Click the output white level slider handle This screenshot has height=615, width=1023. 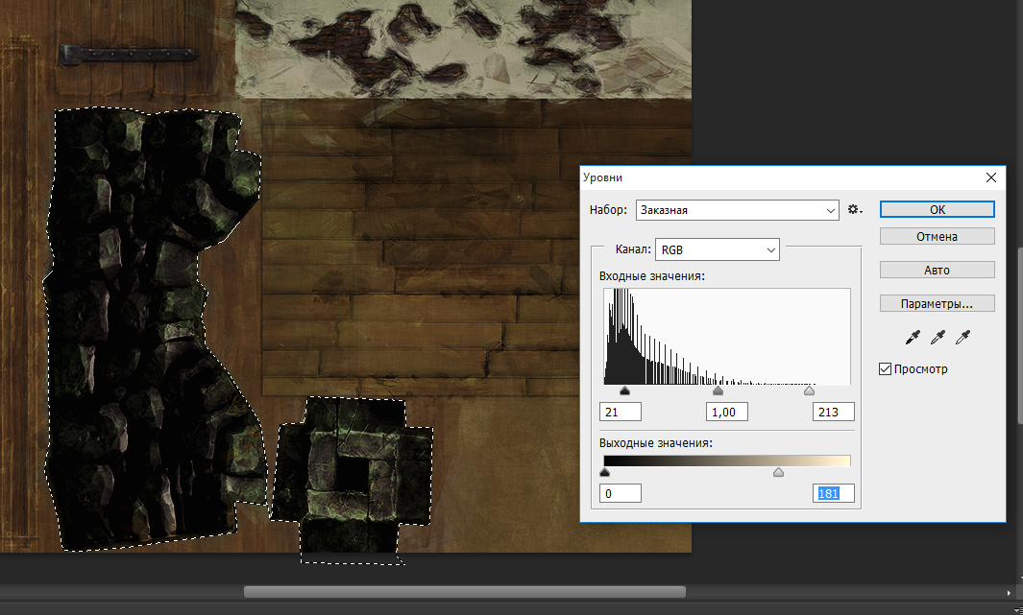pyautogui.click(x=778, y=472)
